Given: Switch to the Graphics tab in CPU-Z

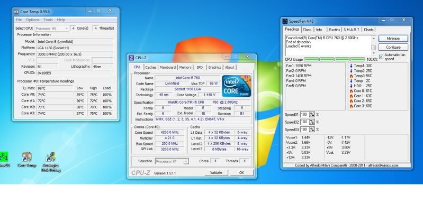Looking at the screenshot, I should tap(214, 67).
